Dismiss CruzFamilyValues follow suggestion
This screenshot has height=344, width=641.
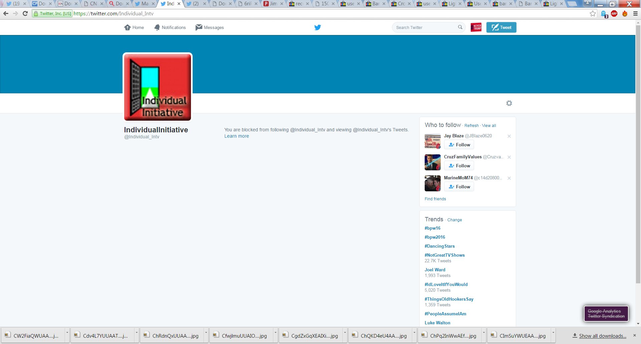pos(509,157)
